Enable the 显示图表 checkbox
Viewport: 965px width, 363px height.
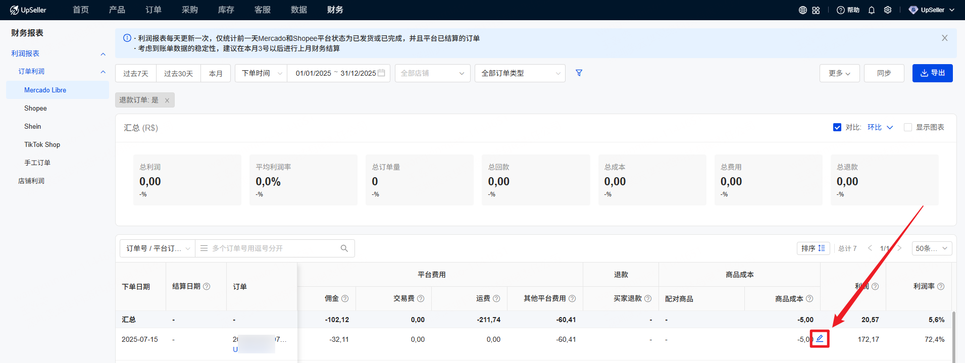(907, 127)
